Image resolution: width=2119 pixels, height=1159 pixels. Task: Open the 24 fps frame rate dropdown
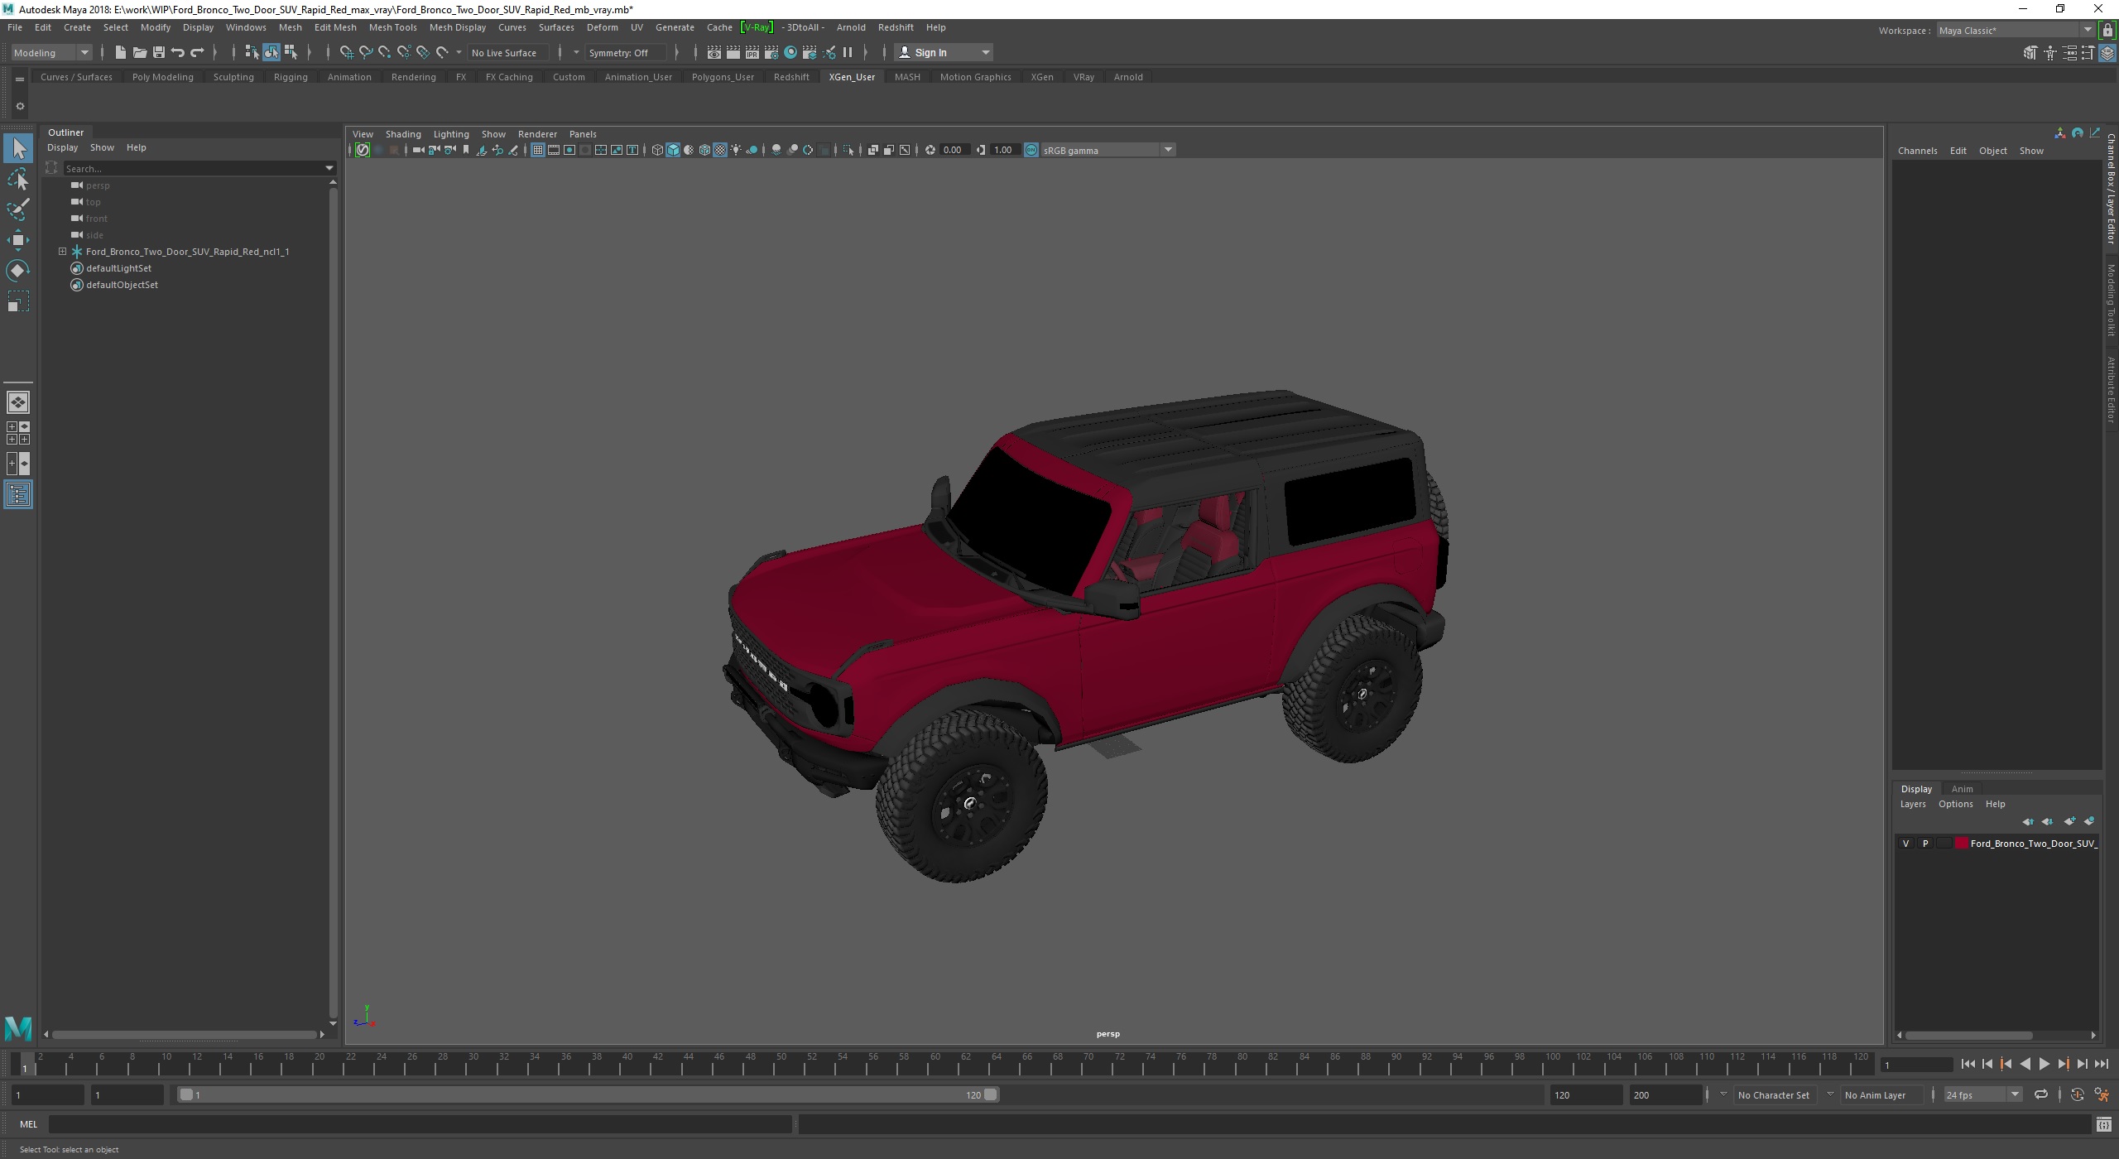click(x=1982, y=1095)
